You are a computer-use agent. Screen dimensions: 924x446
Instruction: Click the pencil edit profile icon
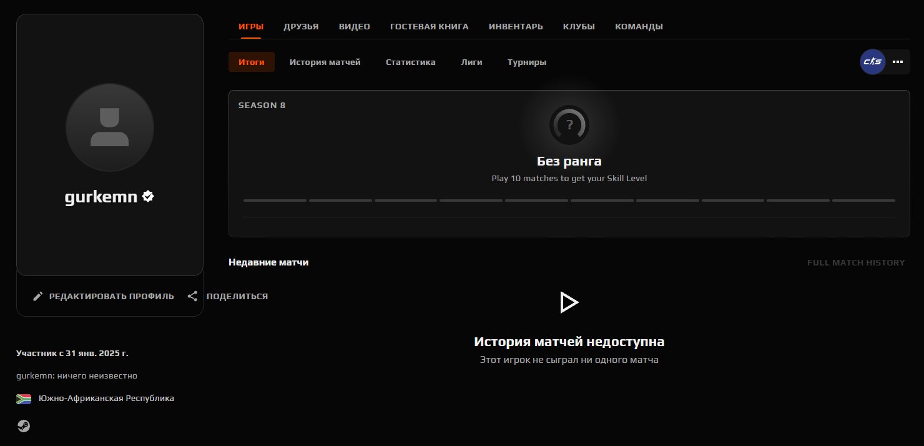click(38, 296)
